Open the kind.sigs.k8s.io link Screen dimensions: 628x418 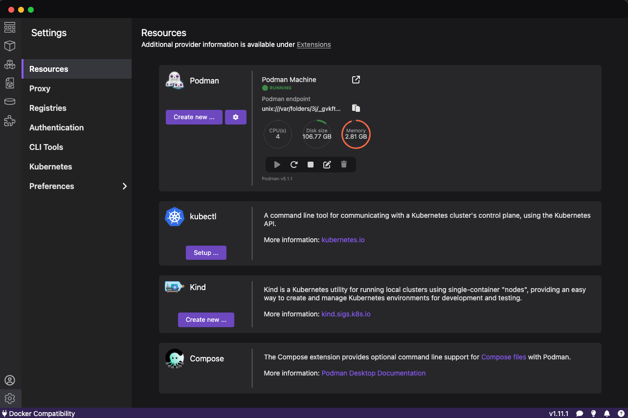pos(346,314)
